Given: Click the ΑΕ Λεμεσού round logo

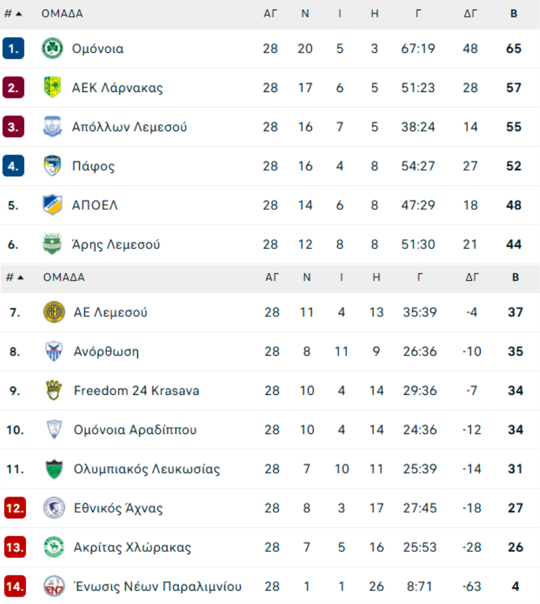Looking at the screenshot, I should [x=54, y=313].
